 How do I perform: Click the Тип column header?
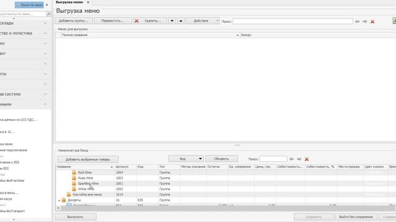click(169, 167)
